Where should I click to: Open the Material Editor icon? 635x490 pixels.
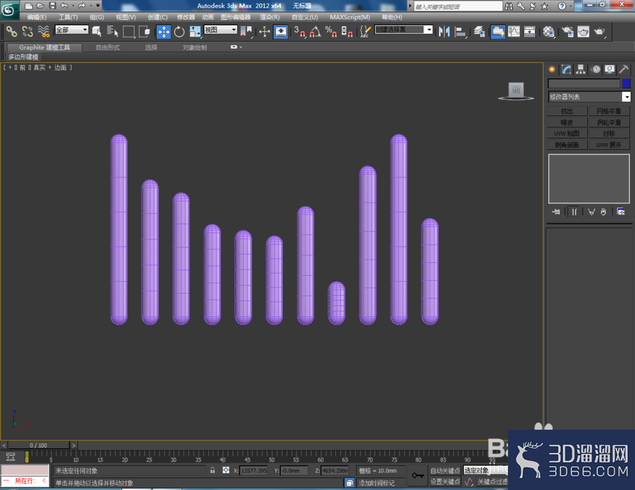549,32
